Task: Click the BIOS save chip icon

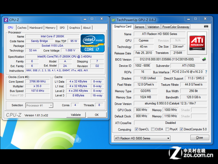Action: point(204,59)
